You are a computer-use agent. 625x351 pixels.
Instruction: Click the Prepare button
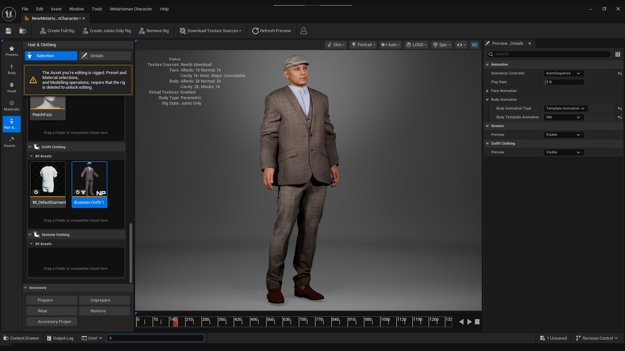(x=52, y=300)
